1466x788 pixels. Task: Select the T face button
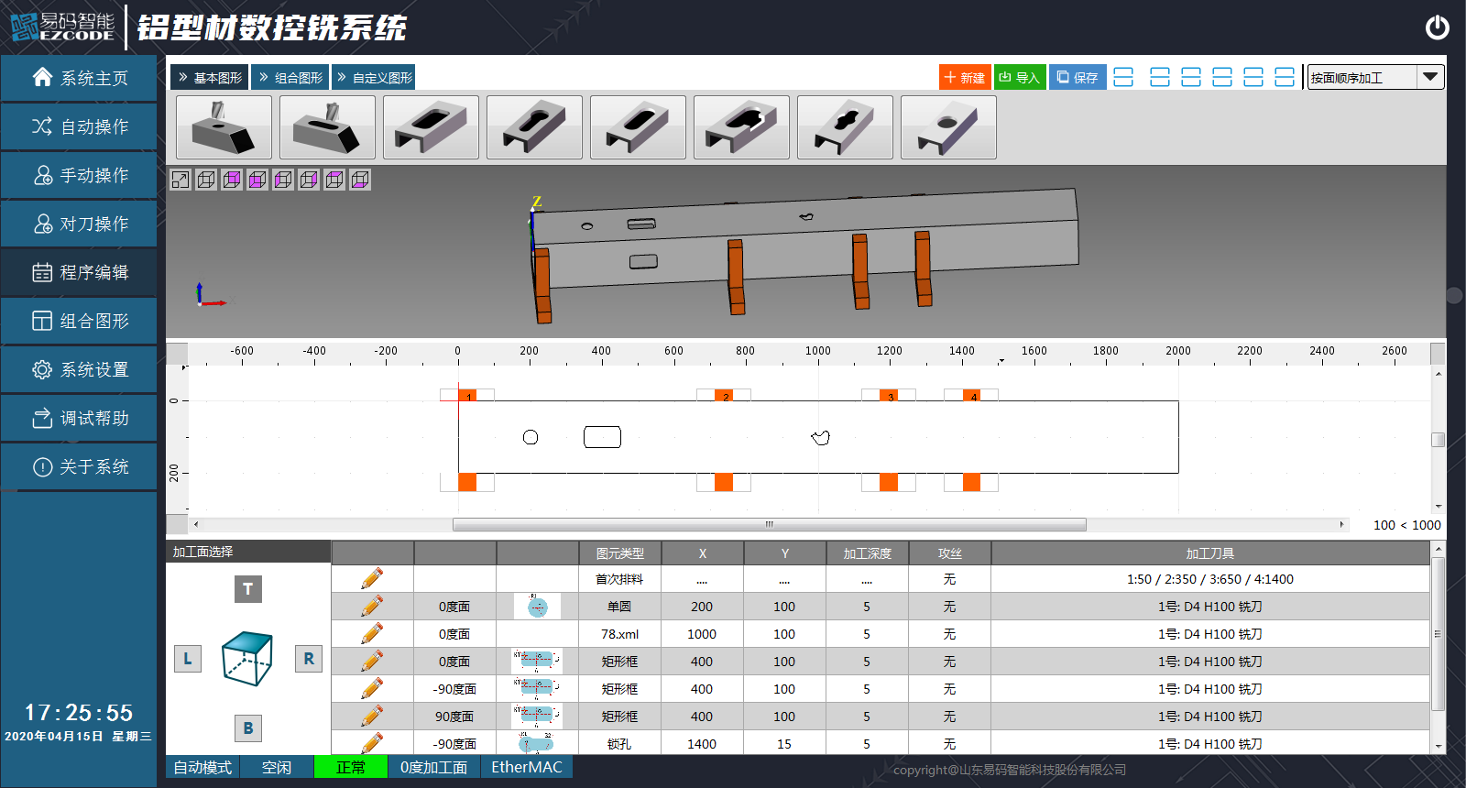(x=247, y=589)
